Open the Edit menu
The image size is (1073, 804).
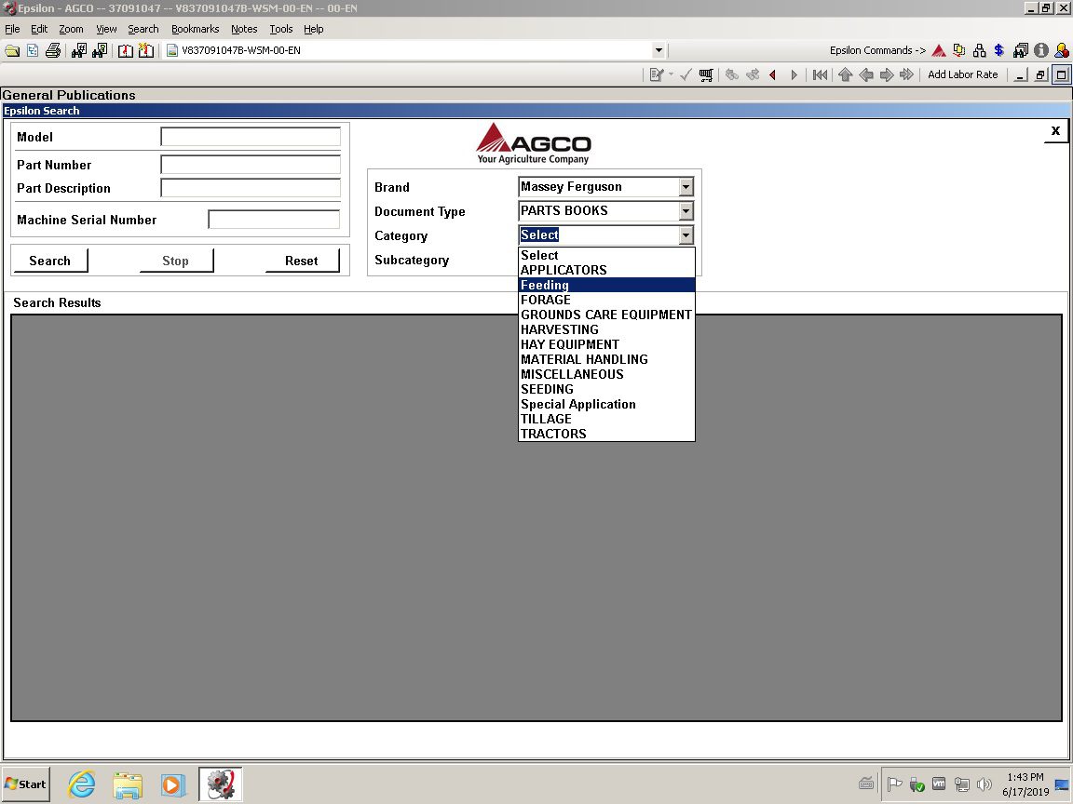(39, 29)
